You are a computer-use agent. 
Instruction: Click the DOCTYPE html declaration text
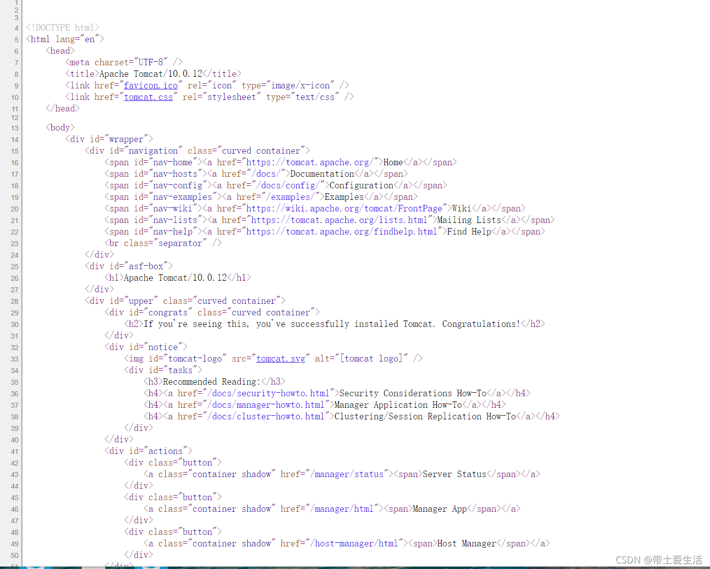63,28
